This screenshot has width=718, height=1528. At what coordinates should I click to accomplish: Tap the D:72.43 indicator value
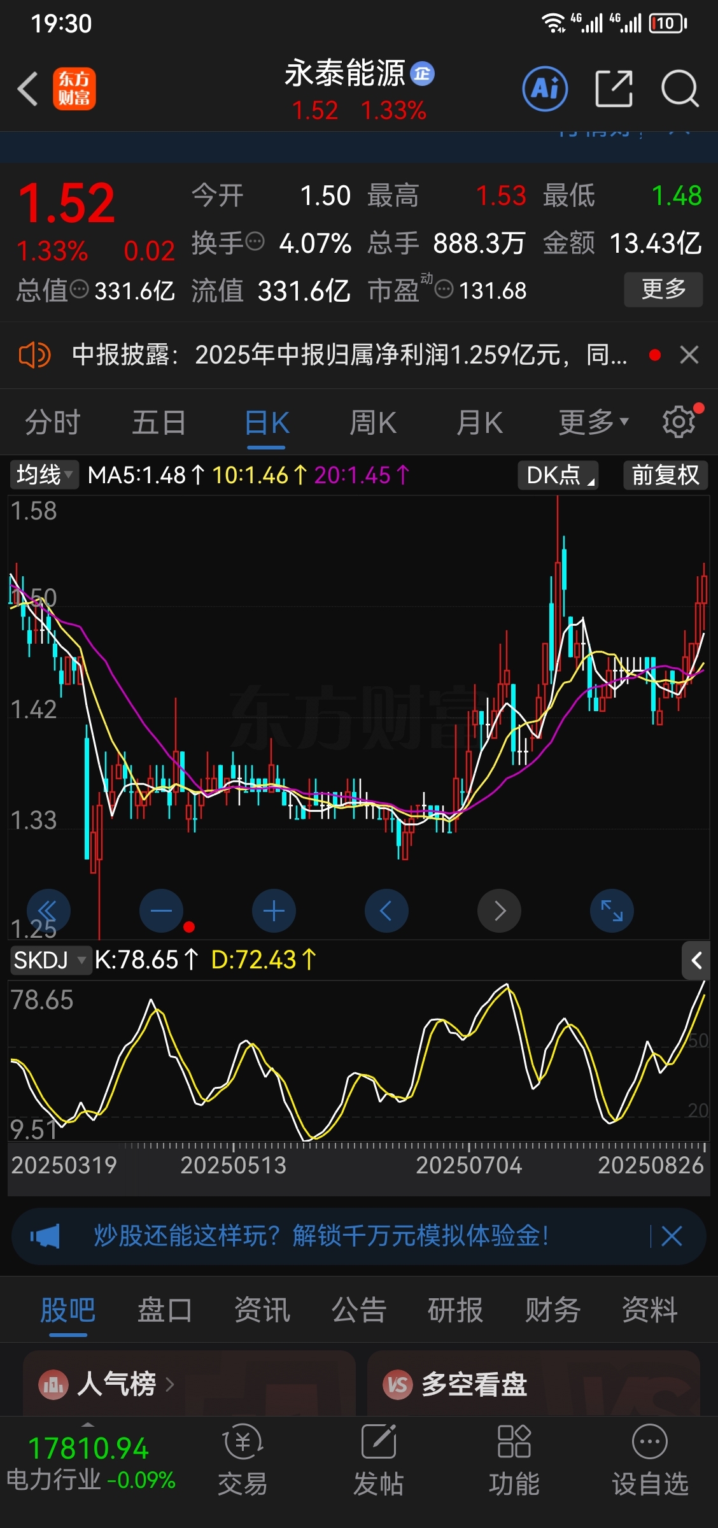(264, 959)
